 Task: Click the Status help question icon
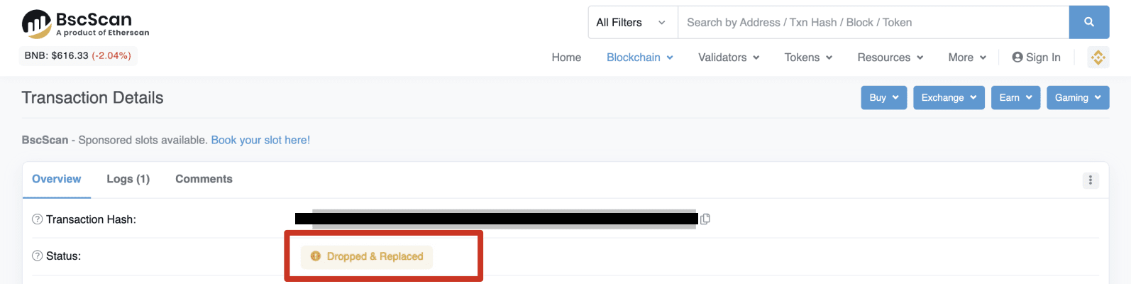pyautogui.click(x=38, y=256)
